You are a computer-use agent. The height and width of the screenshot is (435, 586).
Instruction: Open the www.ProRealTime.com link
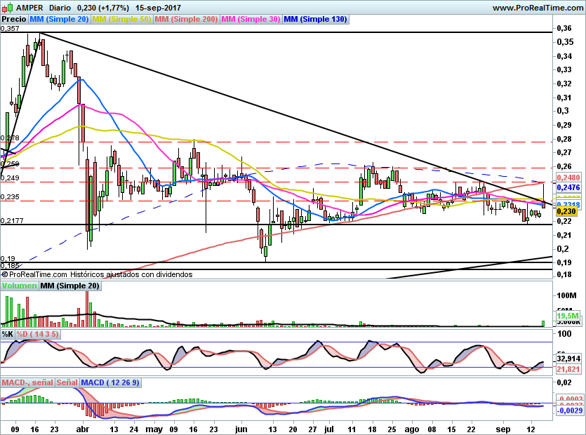[x=538, y=7]
